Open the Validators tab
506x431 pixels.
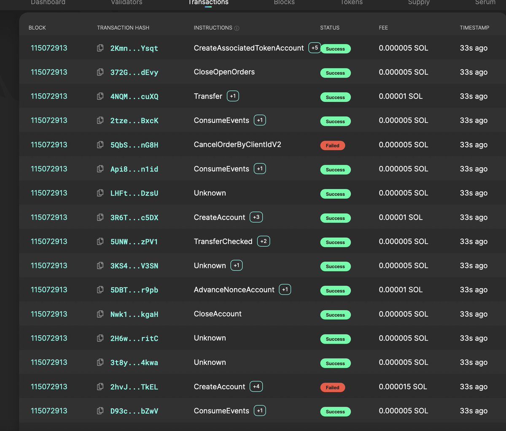click(126, 3)
